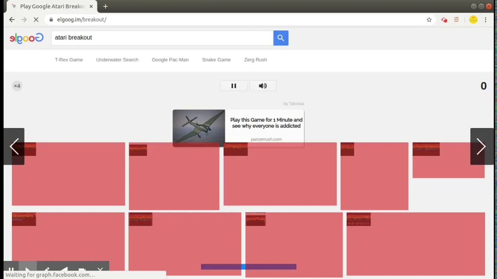Mute the game sound
Screen dimensions: 497x279
pos(263,86)
